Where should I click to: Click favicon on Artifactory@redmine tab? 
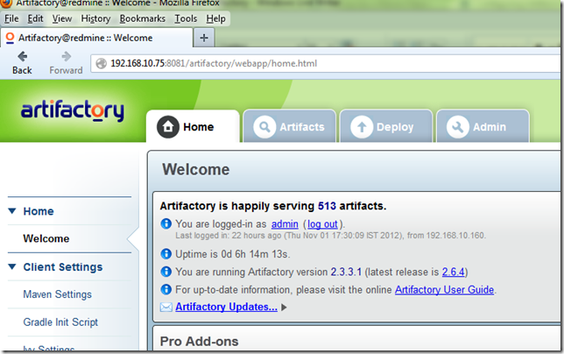[11, 38]
